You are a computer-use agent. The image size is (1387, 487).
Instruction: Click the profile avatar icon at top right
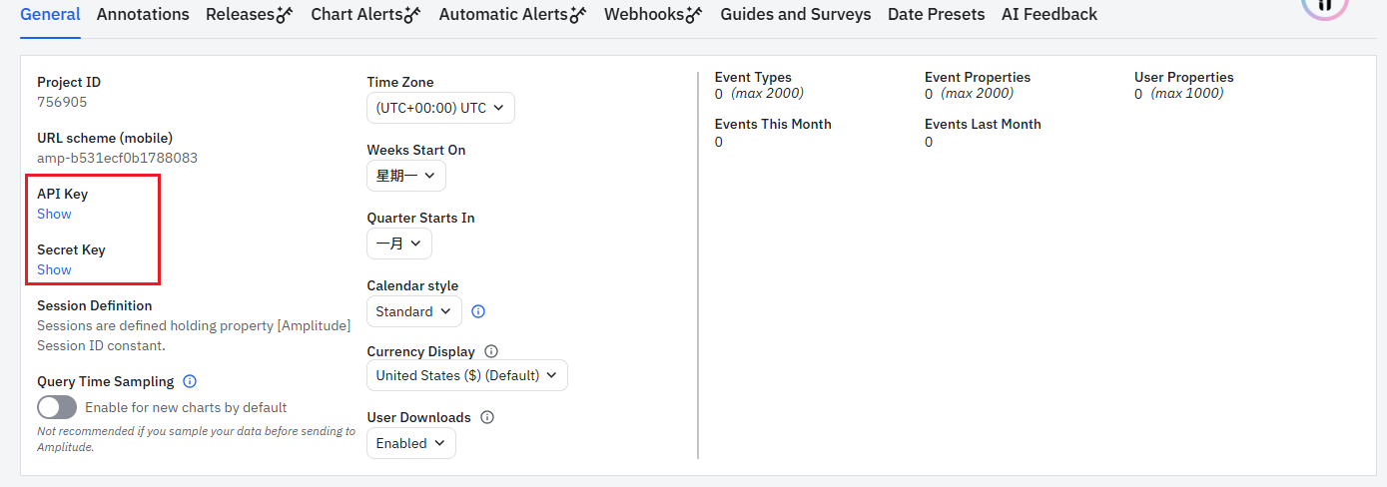1324,6
